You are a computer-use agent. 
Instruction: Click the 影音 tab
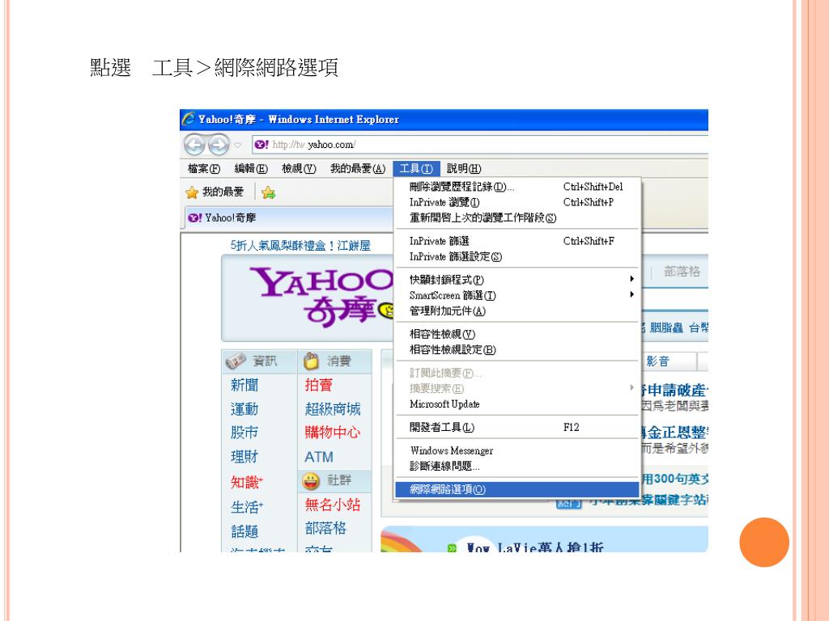(657, 361)
